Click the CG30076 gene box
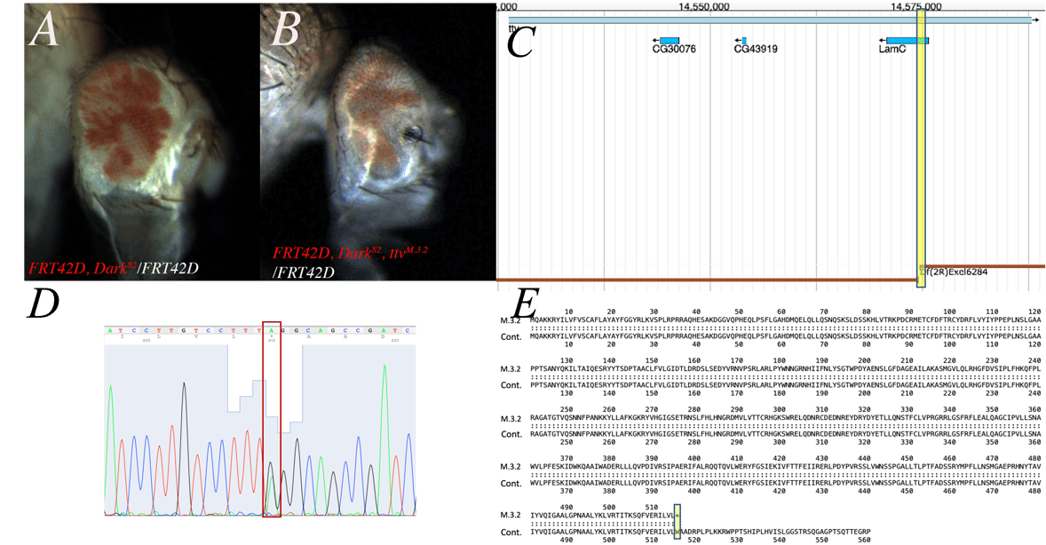The width and height of the screenshot is (1046, 545). [670, 41]
